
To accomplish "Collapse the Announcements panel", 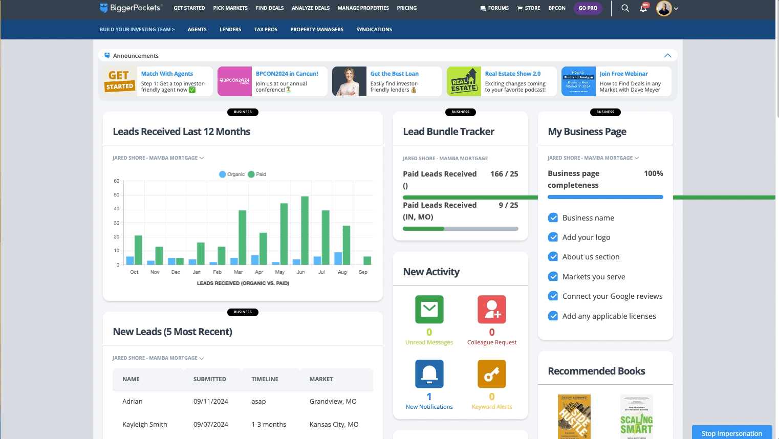I will (x=667, y=56).
